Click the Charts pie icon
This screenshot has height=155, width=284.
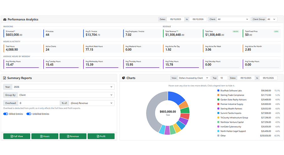click(x=124, y=78)
